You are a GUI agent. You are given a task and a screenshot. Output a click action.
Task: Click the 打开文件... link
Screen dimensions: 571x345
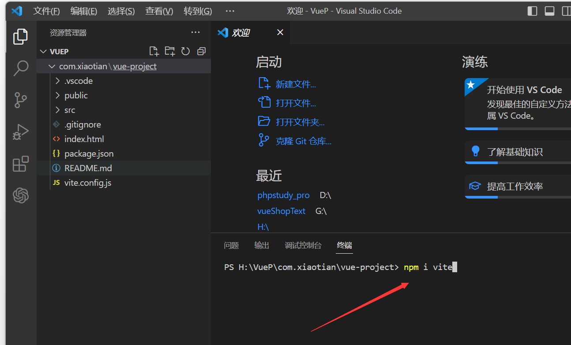click(296, 103)
